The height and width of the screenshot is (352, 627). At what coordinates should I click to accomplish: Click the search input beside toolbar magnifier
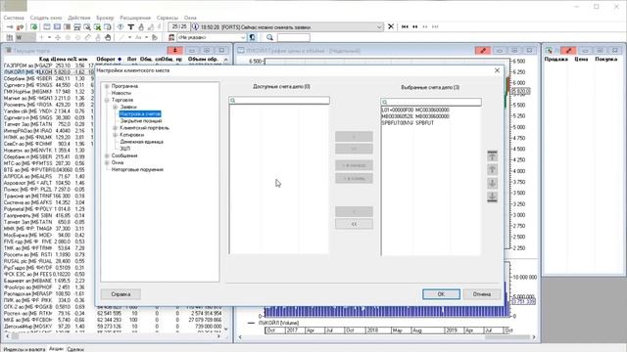tap(294, 37)
